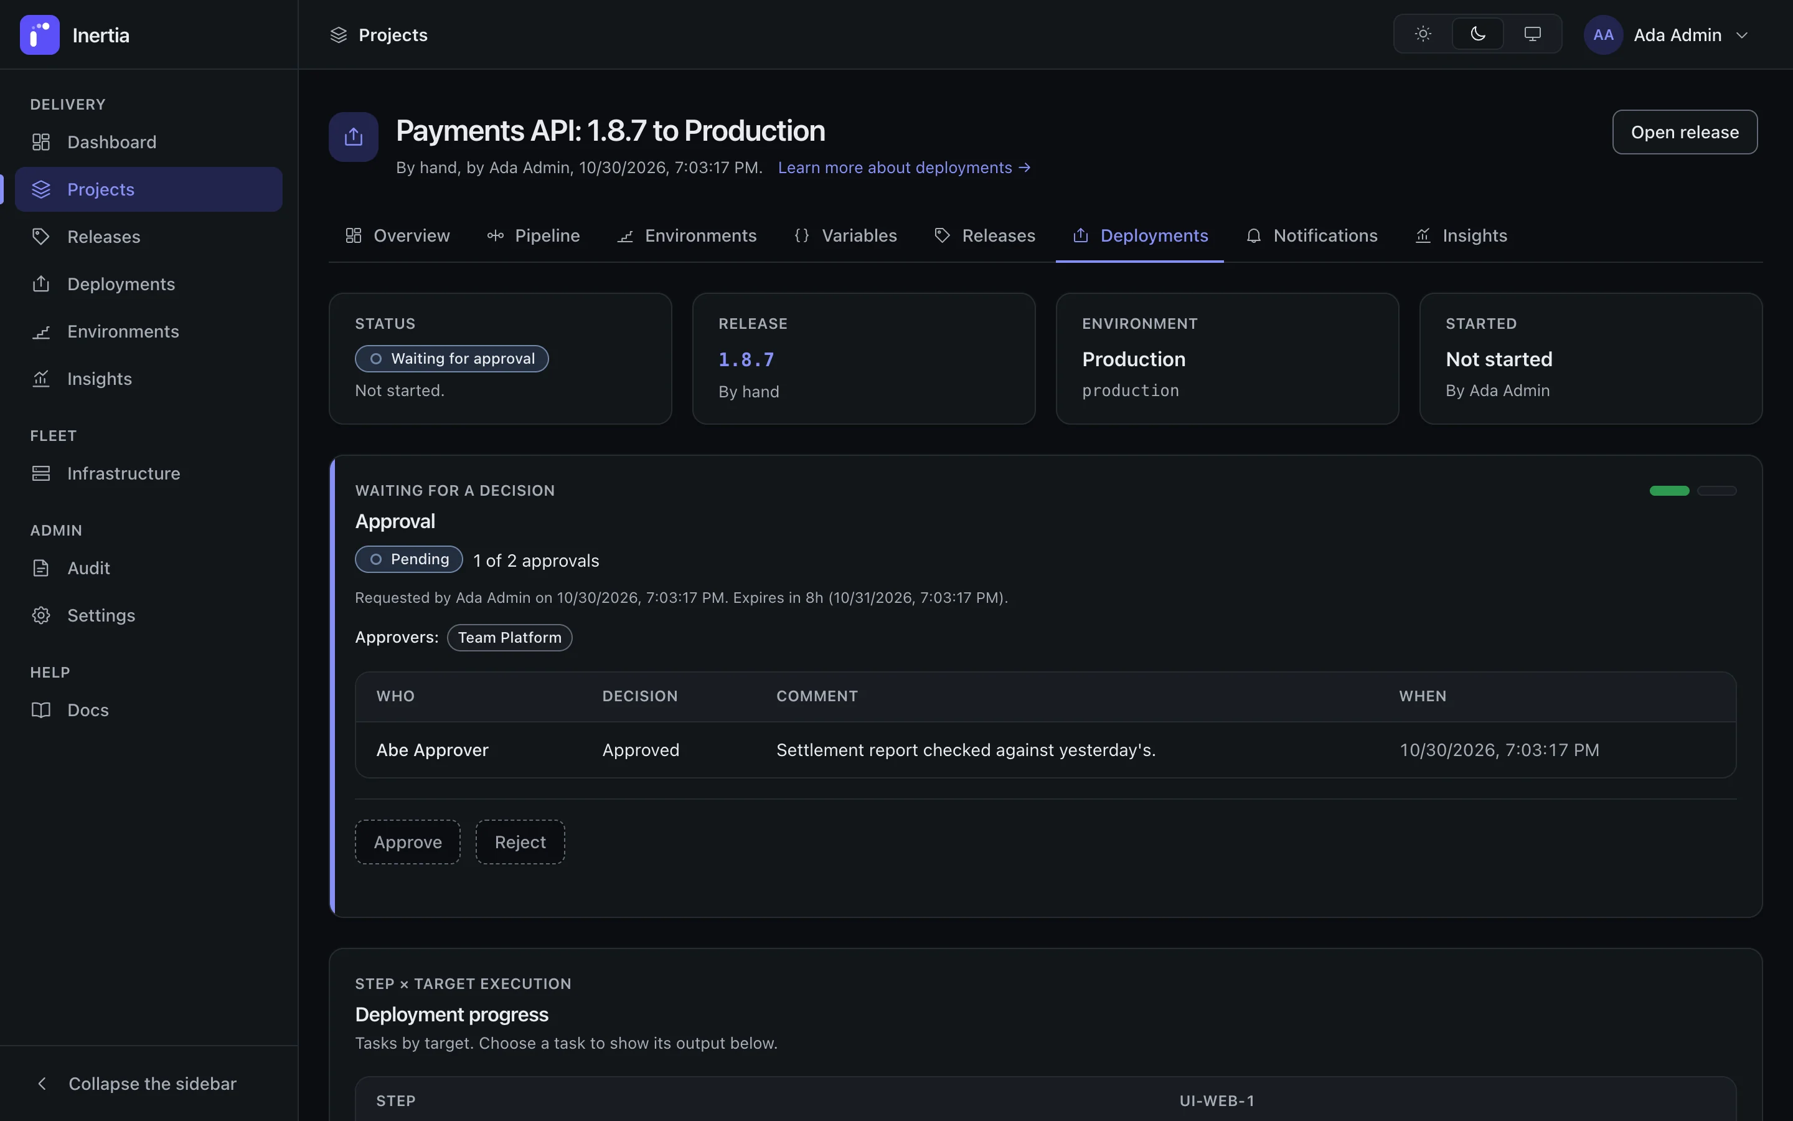The image size is (1793, 1121).
Task: Switch to light theme
Action: (x=1423, y=34)
